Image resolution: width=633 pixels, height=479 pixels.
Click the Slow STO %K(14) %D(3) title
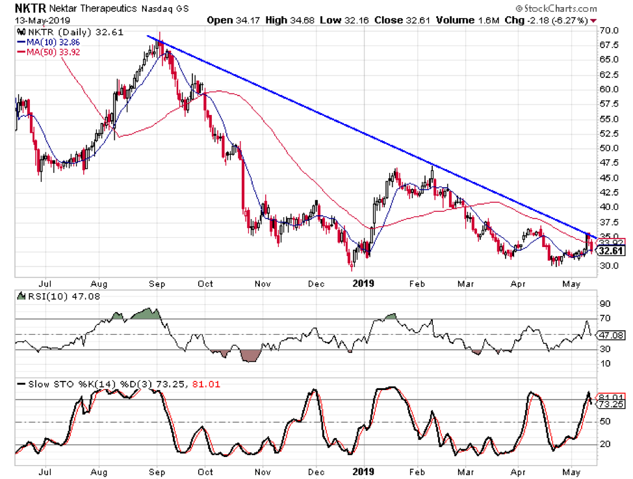pyautogui.click(x=91, y=384)
